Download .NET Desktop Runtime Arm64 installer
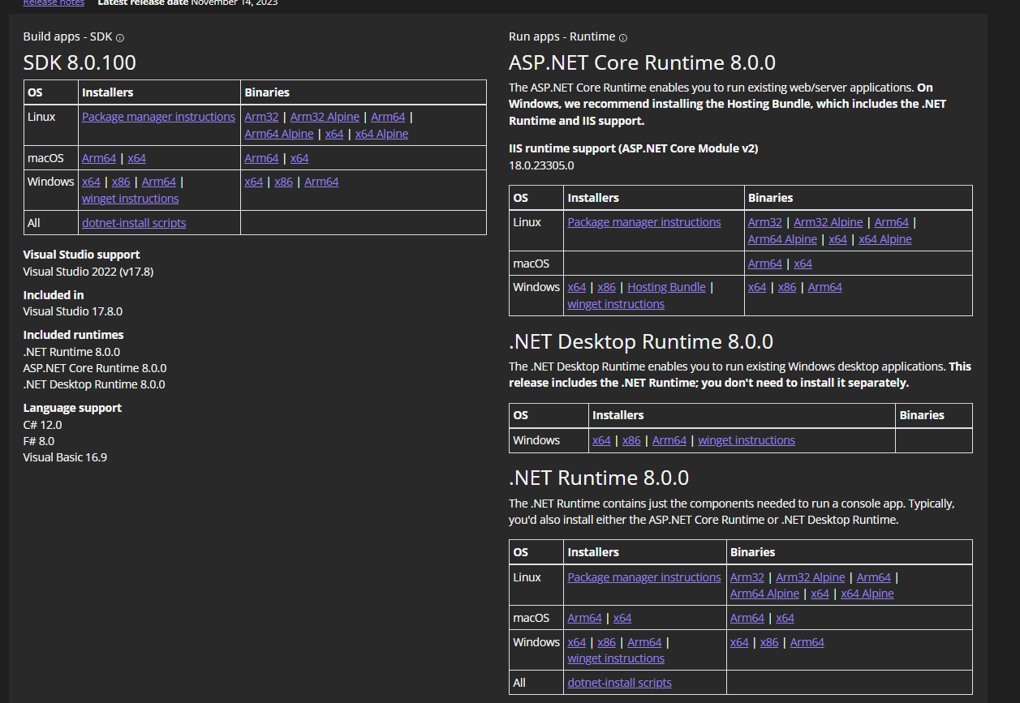1020x703 pixels. 669,440
